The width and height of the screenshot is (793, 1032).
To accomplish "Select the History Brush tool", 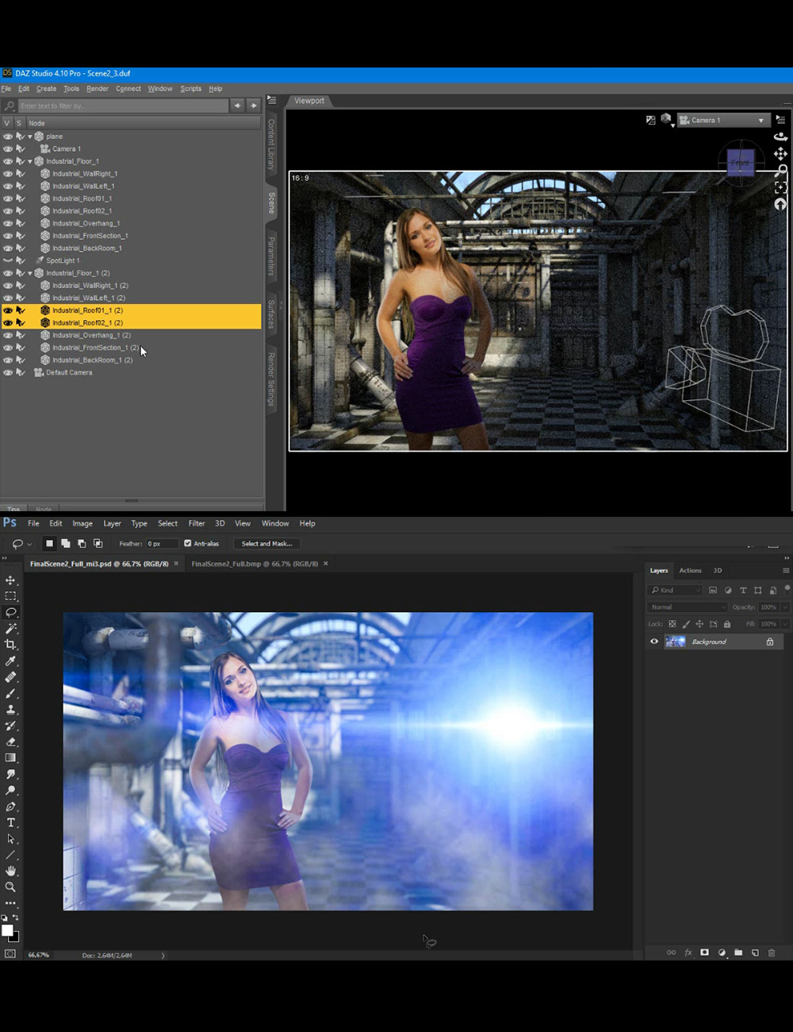I will click(x=10, y=726).
